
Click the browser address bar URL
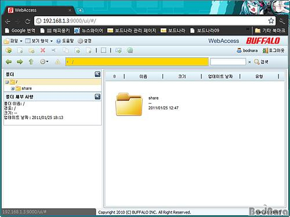pyautogui.click(x=70, y=21)
